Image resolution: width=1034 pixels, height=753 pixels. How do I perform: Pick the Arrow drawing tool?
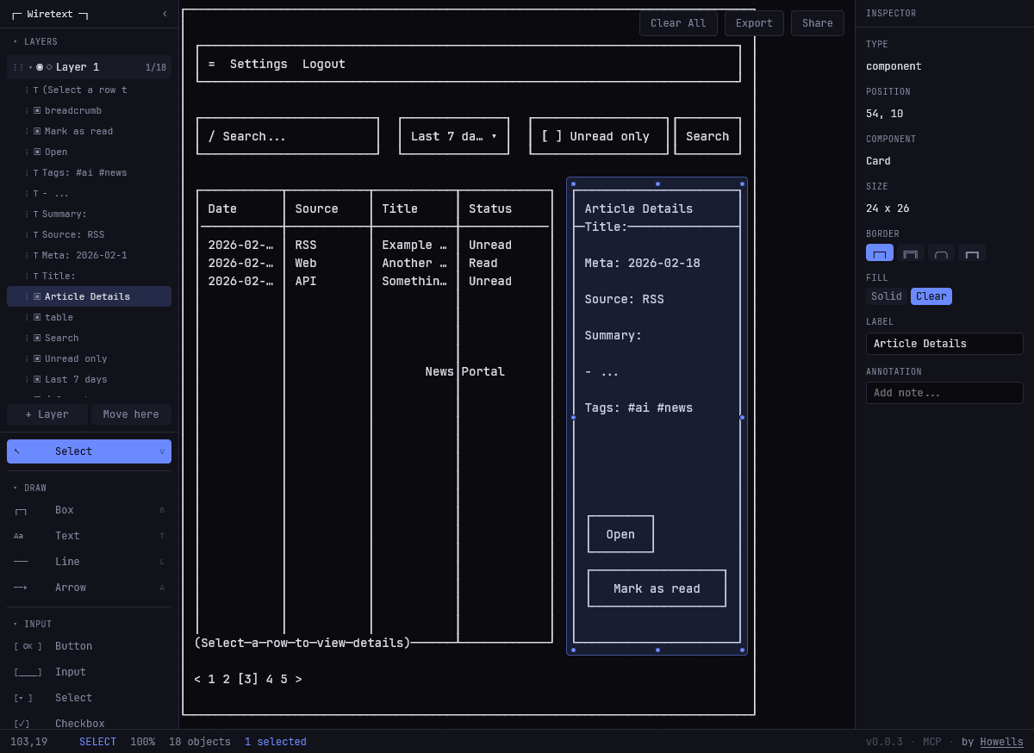click(x=70, y=588)
